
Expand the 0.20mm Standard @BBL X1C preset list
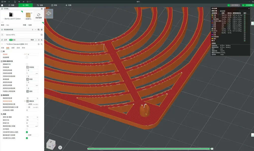[x=21, y=44]
